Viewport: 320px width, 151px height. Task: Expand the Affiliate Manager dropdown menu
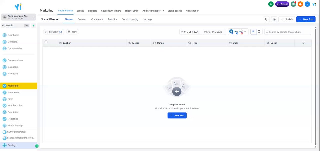[x=153, y=11]
